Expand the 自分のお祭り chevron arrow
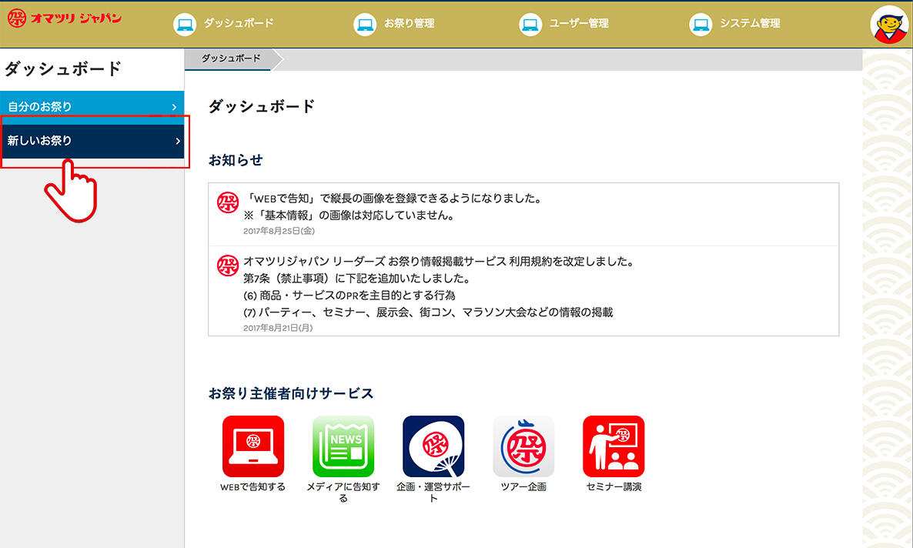The image size is (913, 548). (x=175, y=107)
